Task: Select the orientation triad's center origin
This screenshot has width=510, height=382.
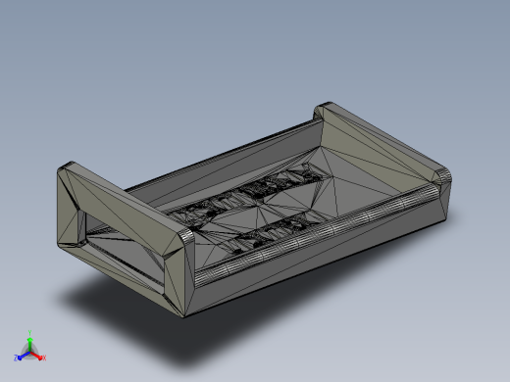Action: pyautogui.click(x=30, y=353)
